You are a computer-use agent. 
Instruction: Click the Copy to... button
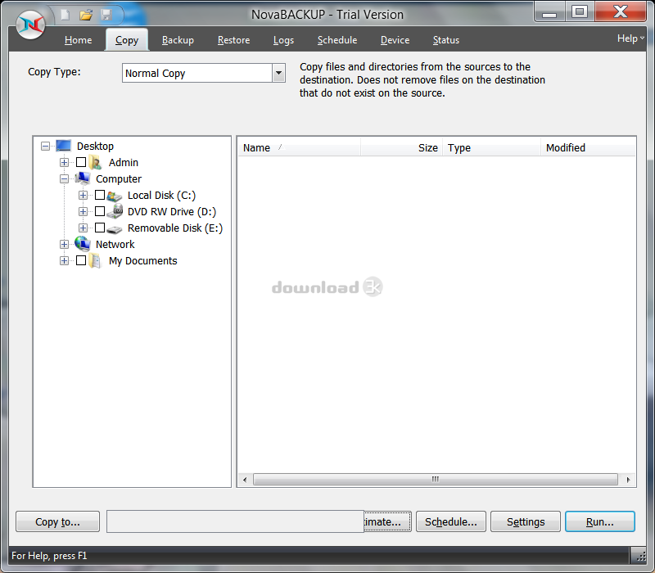click(57, 521)
